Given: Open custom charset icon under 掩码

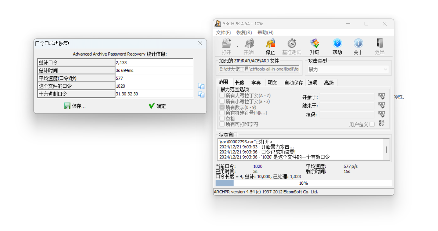Looking at the screenshot, I should [x=382, y=123].
